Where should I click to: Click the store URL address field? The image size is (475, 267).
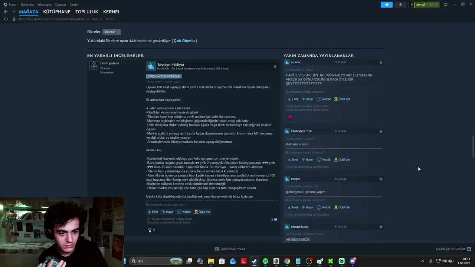65,19
